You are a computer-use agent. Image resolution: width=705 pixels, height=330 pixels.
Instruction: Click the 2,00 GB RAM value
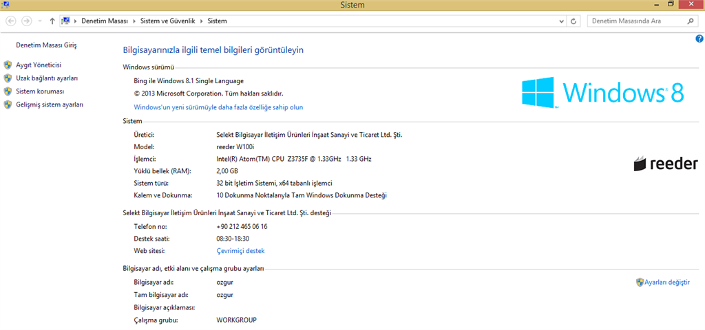(227, 171)
